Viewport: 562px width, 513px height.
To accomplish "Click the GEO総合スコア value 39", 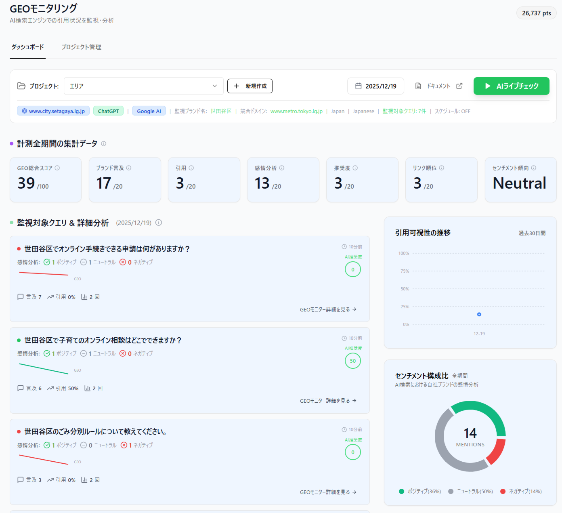I will pyautogui.click(x=26, y=183).
